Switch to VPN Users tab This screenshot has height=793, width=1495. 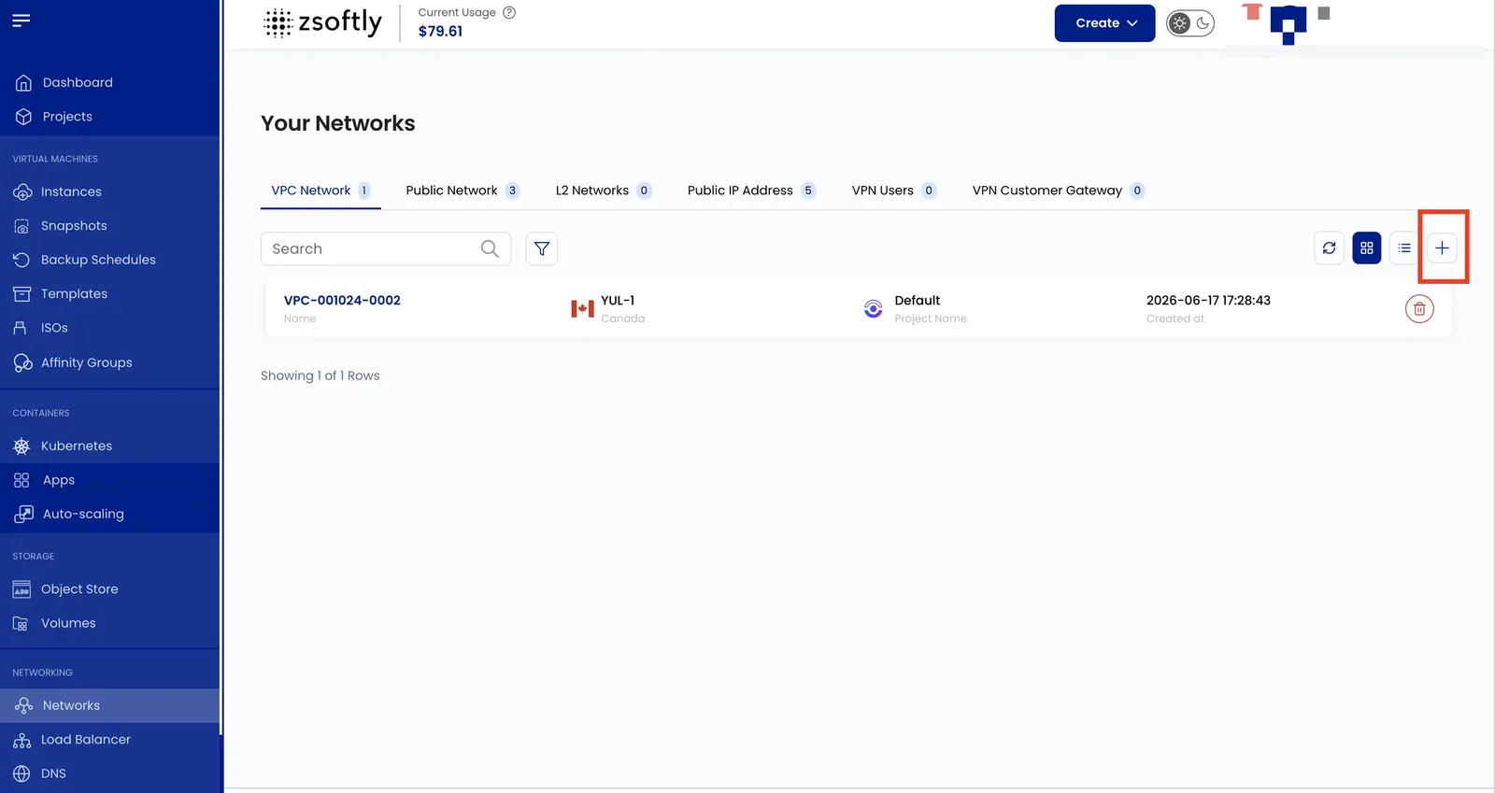[894, 191]
